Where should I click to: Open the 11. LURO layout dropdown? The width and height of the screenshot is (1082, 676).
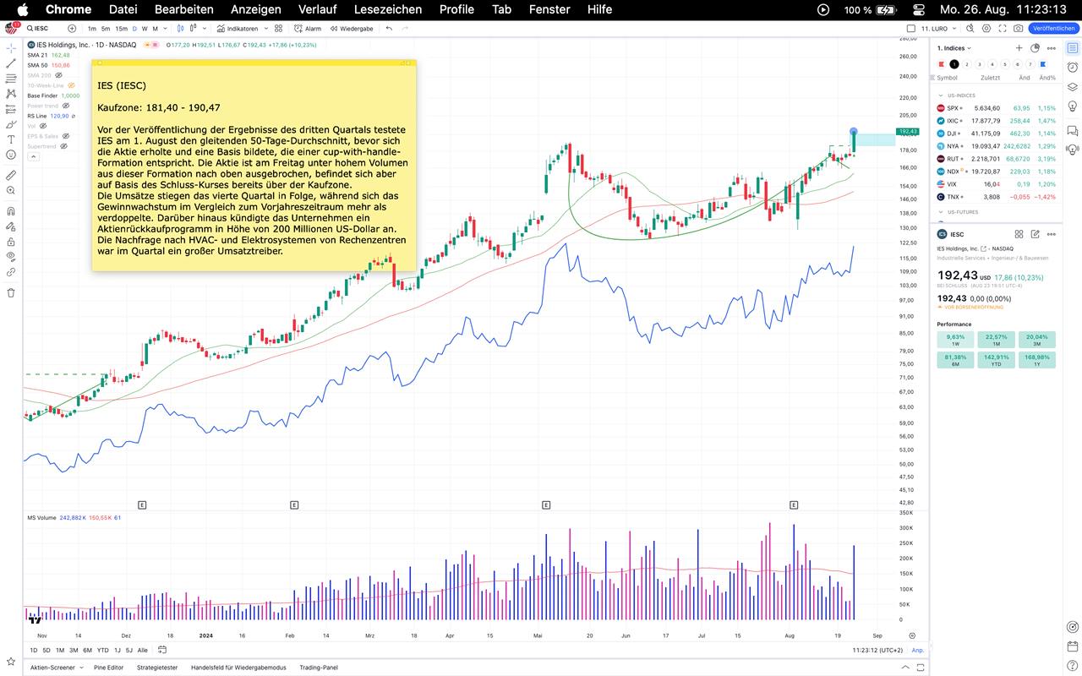click(x=935, y=28)
